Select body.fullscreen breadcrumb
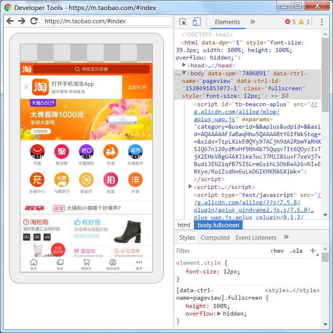Screen dimensions: 333x333 218,225
